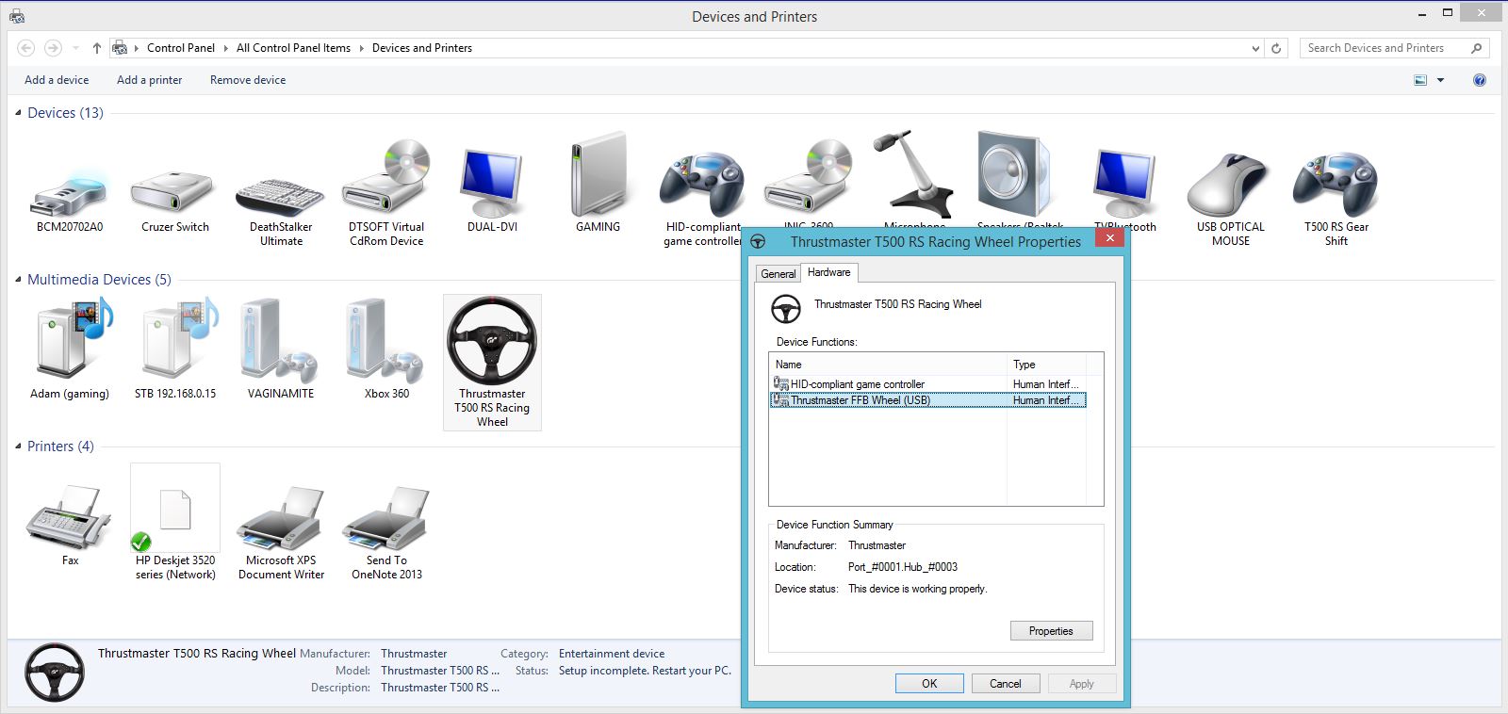
Task: Switch to the Hardware tab in Properties
Action: (829, 272)
